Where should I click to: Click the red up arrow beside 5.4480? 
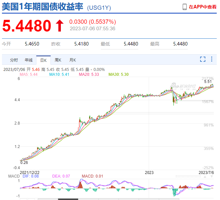(x=59, y=26)
